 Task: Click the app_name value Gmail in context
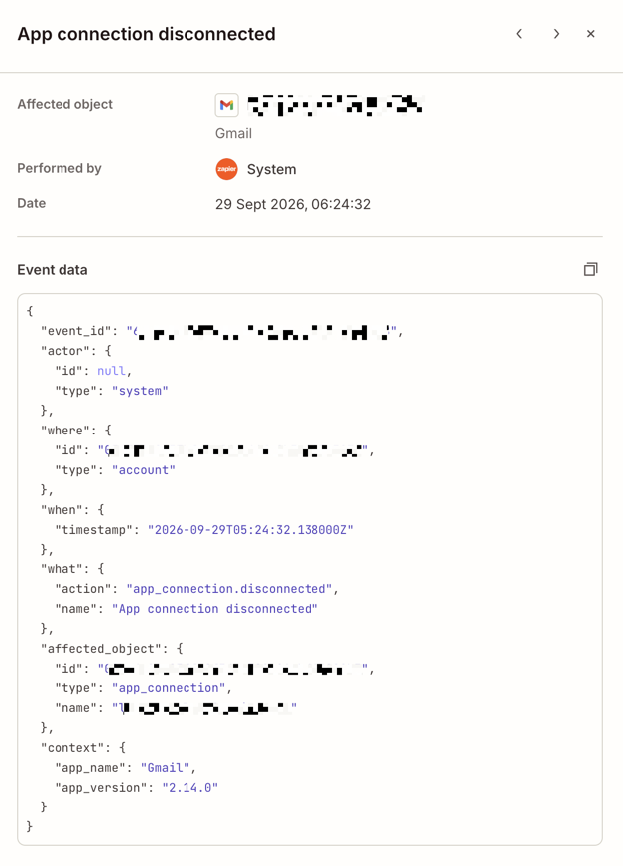pos(165,768)
